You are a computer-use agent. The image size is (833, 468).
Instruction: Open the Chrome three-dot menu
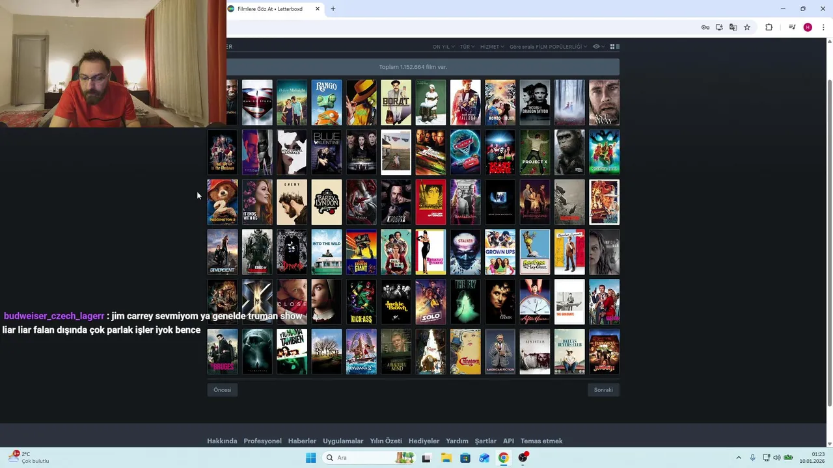point(823,27)
